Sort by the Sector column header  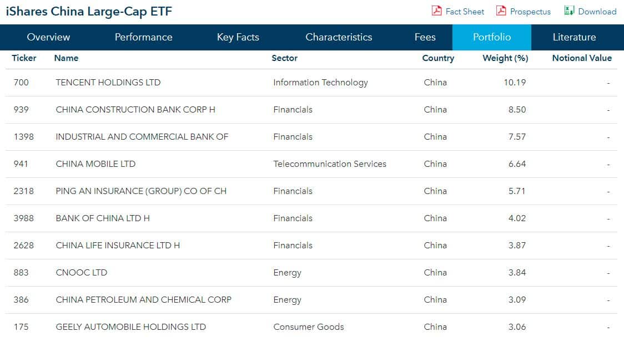click(x=285, y=58)
